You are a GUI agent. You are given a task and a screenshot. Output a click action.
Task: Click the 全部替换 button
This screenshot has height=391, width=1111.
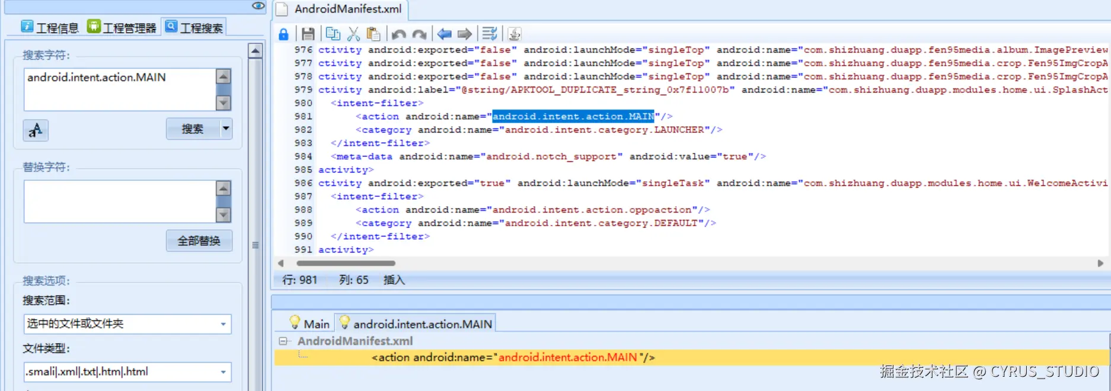[x=199, y=241]
